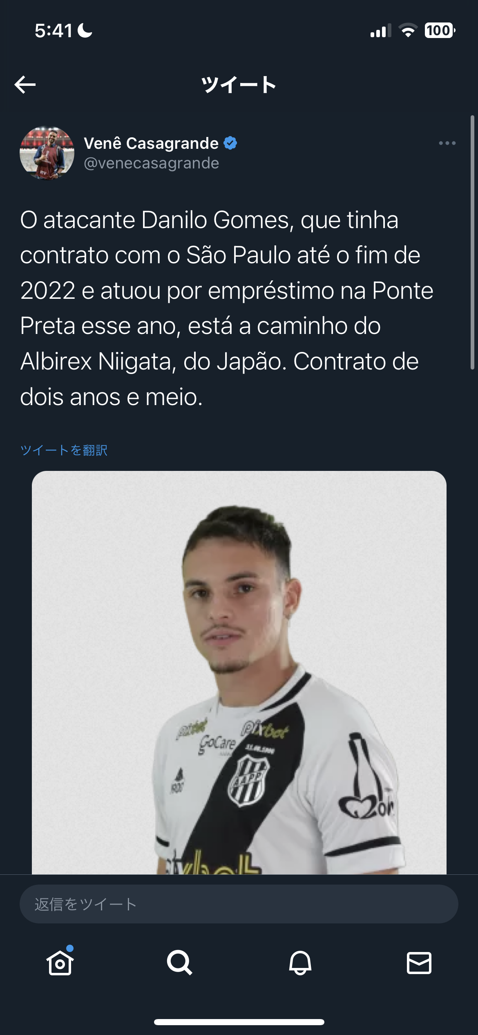
Task: Click the vertical scrollbar on right edge
Action: click(473, 242)
